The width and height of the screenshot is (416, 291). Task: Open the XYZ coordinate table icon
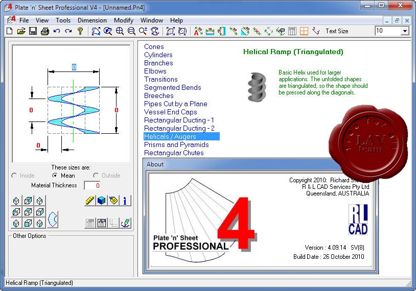(292, 31)
